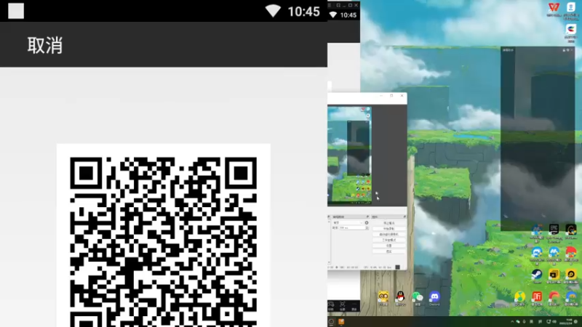Screen dimensions: 582x327
Task: Open the Steam desktop shortcut
Action: (x=537, y=276)
